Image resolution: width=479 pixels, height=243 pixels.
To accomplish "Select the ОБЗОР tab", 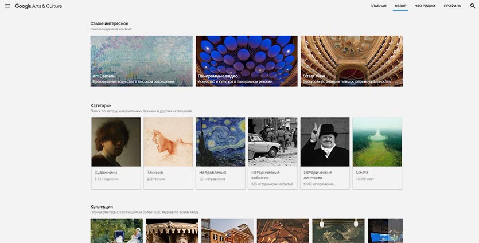I will [400, 6].
